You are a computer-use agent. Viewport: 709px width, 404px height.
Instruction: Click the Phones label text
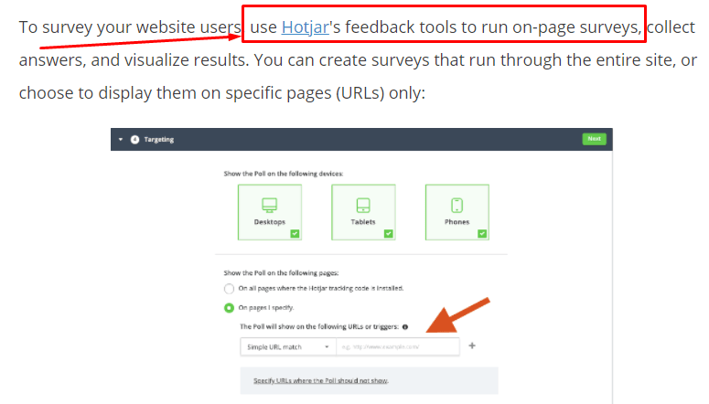457,222
